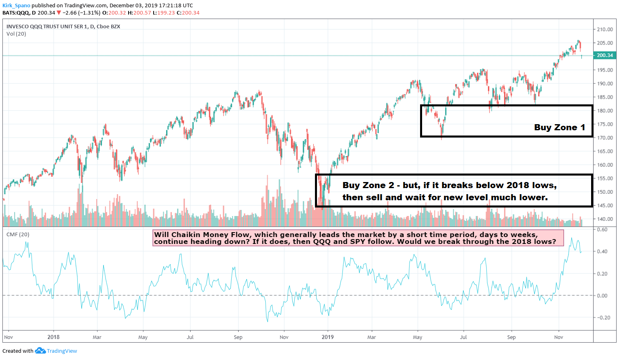Click the 195.00 price axis label
Image resolution: width=619 pixels, height=358 pixels.
pos(605,70)
